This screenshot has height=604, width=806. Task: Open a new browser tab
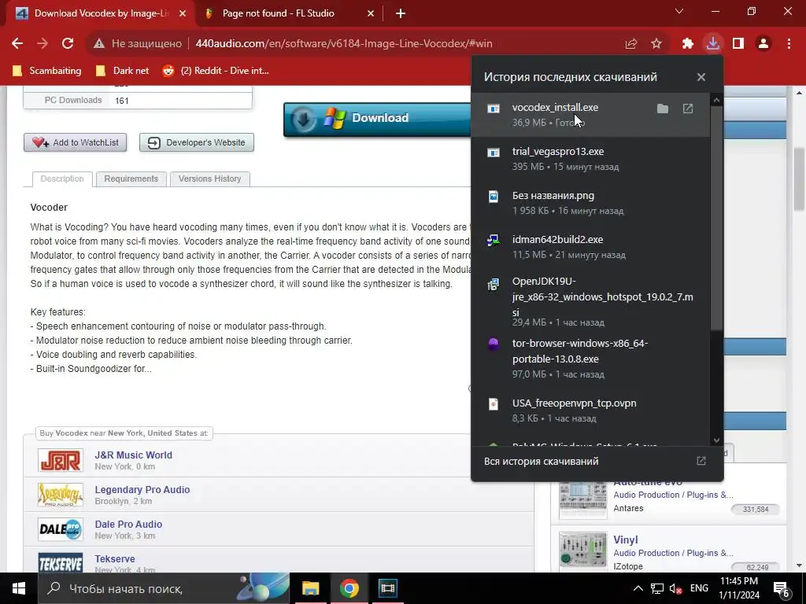pyautogui.click(x=401, y=14)
